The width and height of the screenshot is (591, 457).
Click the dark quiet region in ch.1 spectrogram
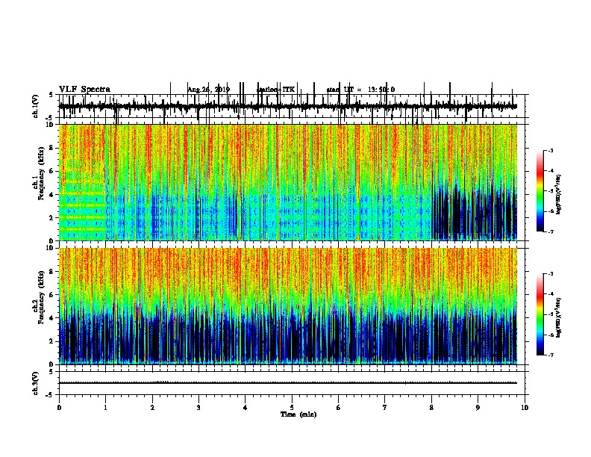click(x=473, y=213)
